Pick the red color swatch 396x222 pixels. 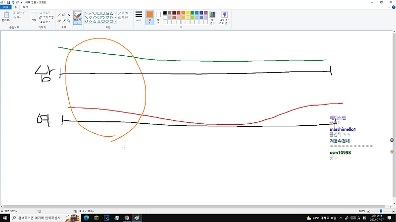point(179,13)
